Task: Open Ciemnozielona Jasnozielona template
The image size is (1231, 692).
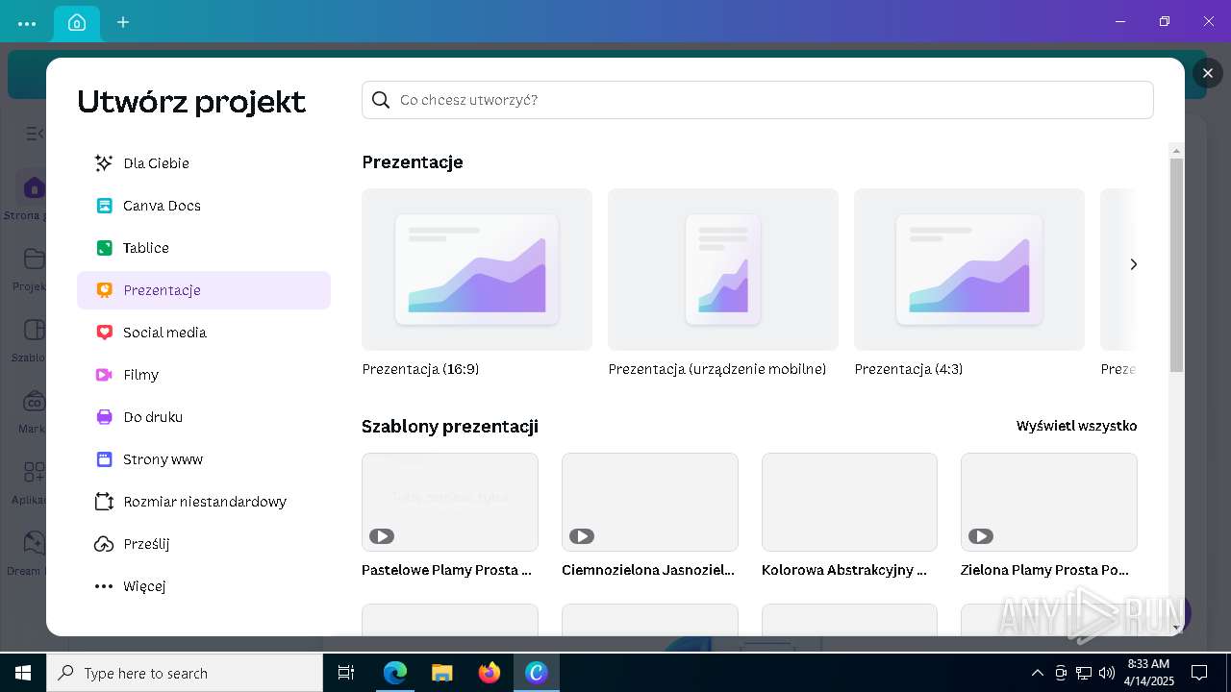Action: (650, 502)
